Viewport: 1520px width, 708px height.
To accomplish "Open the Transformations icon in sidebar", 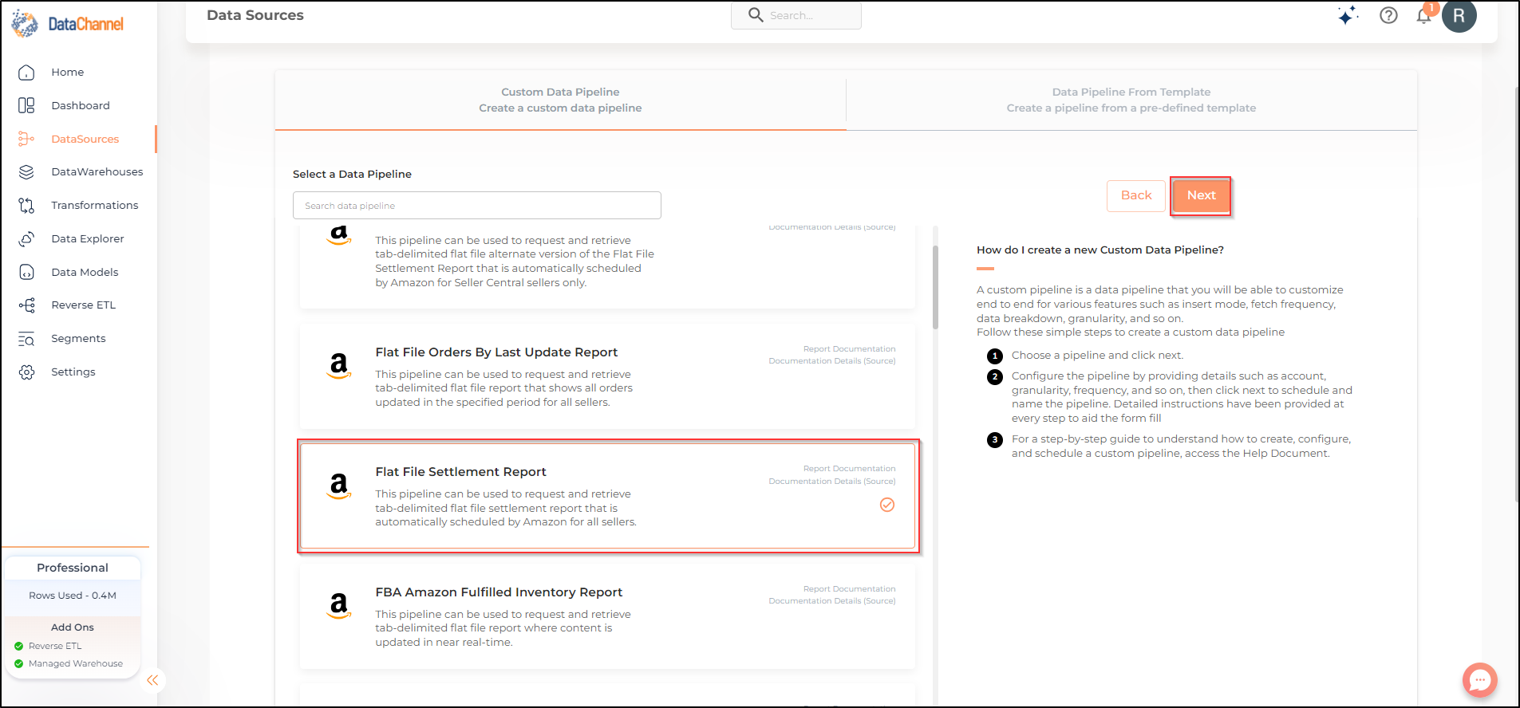I will coord(26,206).
